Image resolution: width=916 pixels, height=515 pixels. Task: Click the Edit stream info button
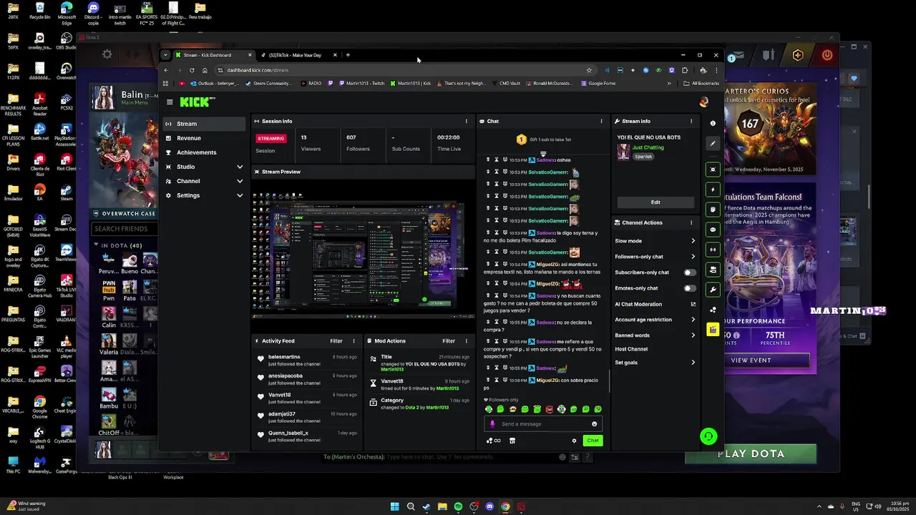tap(656, 202)
